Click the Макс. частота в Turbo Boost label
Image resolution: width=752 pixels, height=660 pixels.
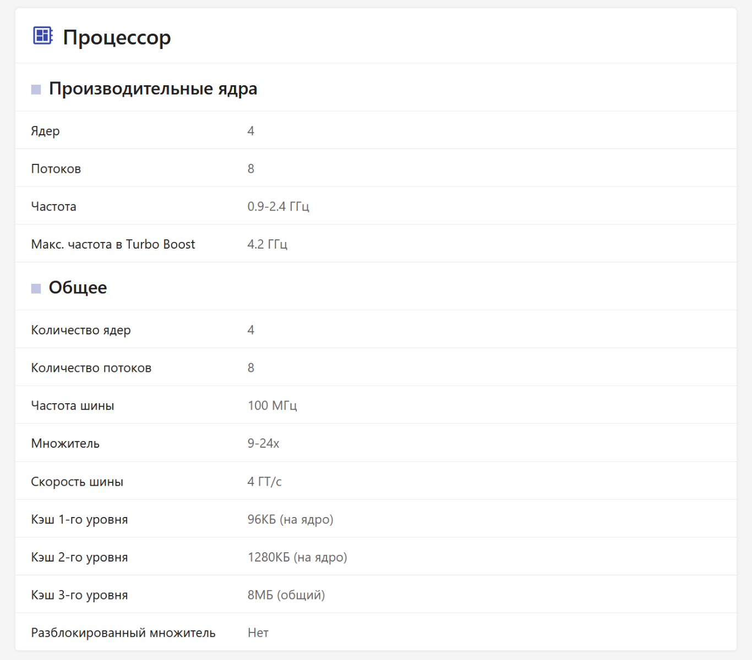[113, 244]
